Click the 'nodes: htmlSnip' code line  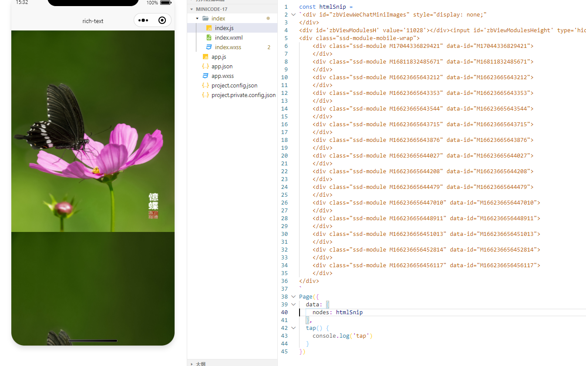(x=337, y=312)
